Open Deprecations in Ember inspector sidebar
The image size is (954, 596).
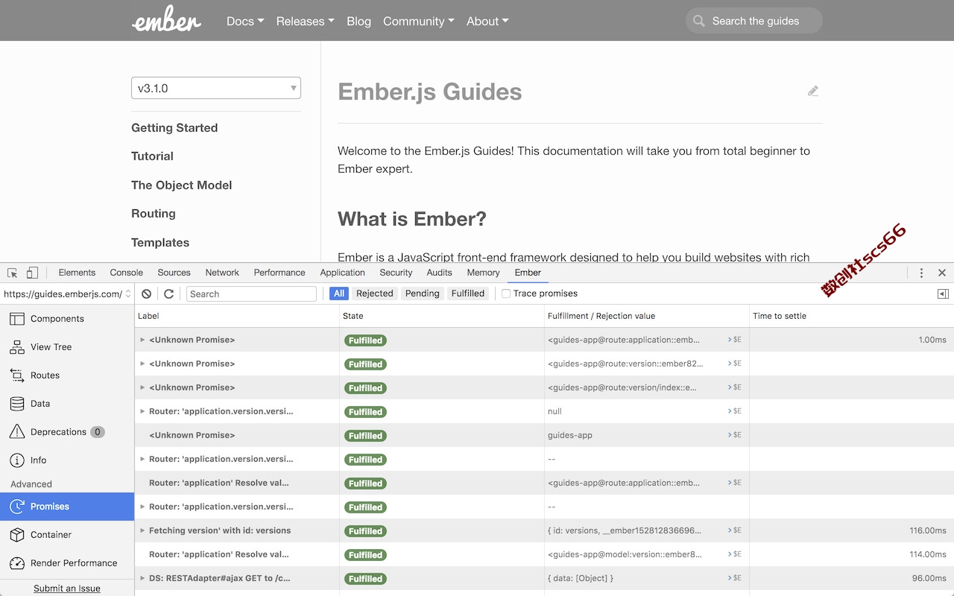(x=67, y=432)
